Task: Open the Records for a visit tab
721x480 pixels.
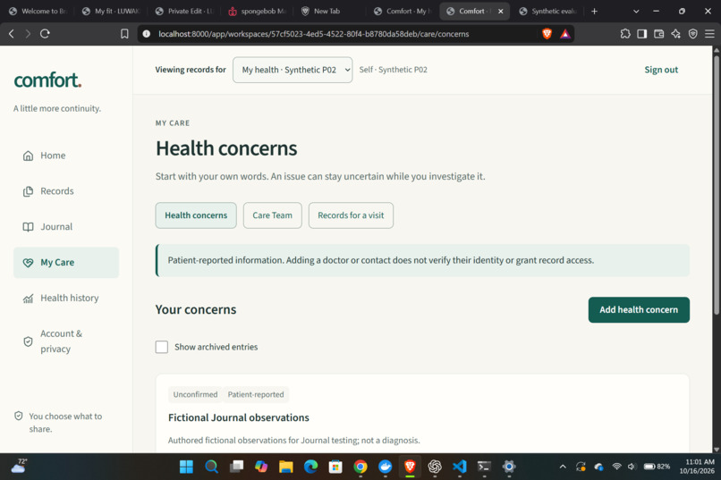Action: 351,215
